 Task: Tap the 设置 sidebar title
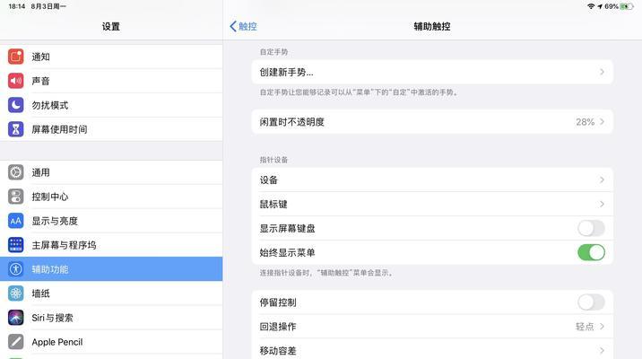point(111,26)
